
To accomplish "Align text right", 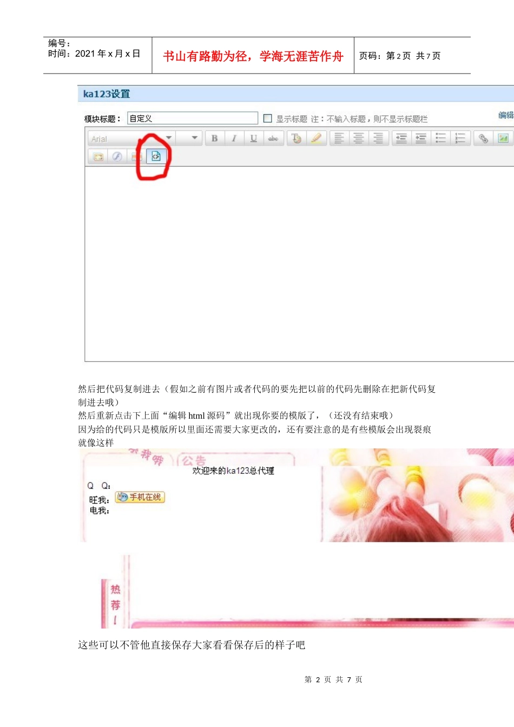I will click(378, 138).
